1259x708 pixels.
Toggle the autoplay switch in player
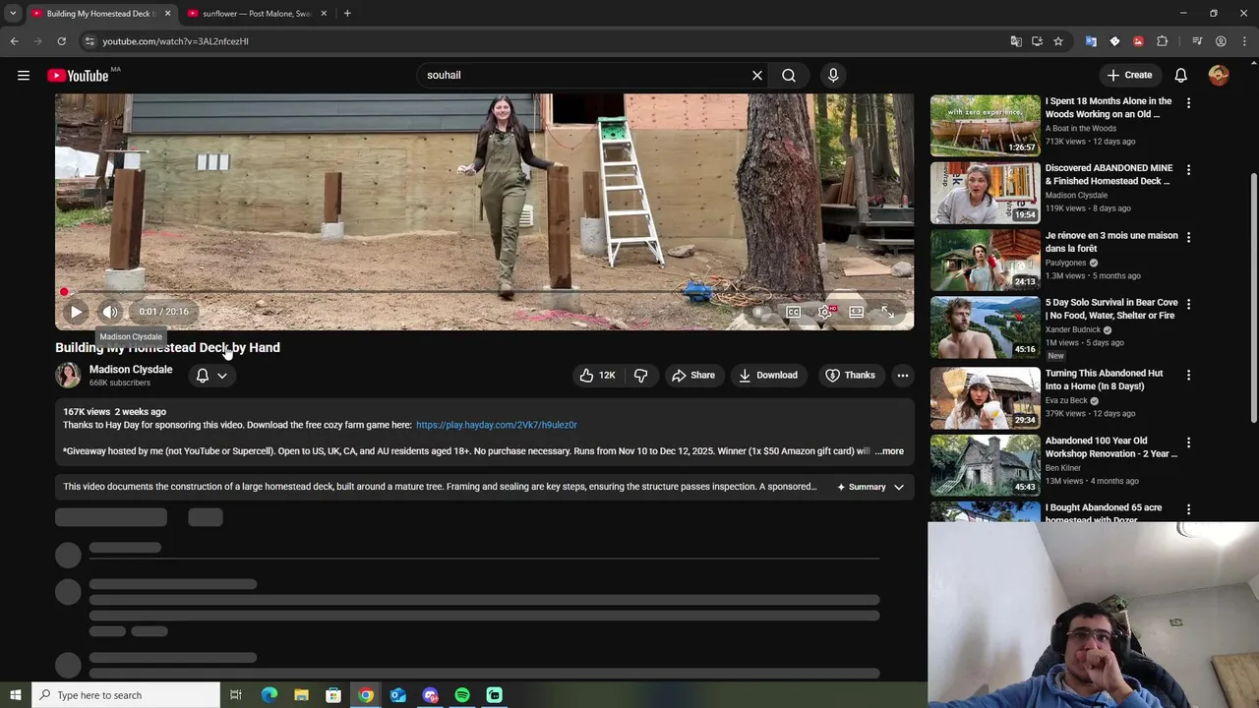(758, 312)
